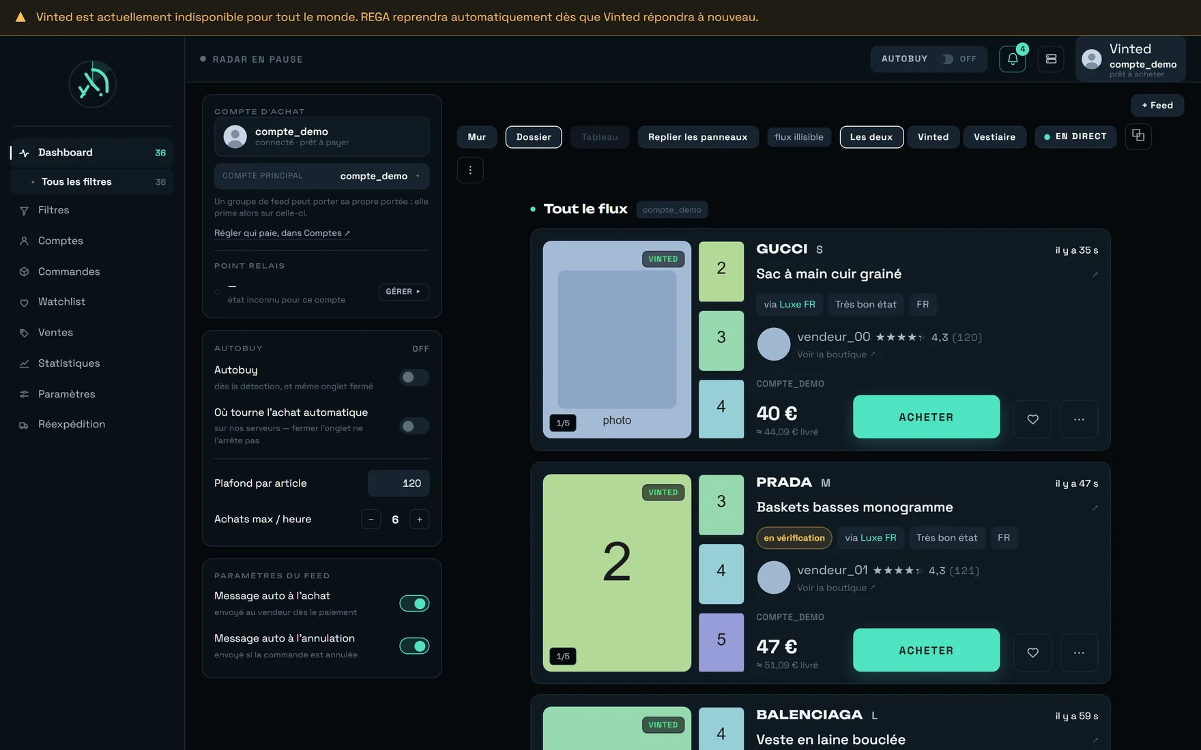Click the Plafond par article field
Screen dimensions: 1201x750
[x=399, y=483]
